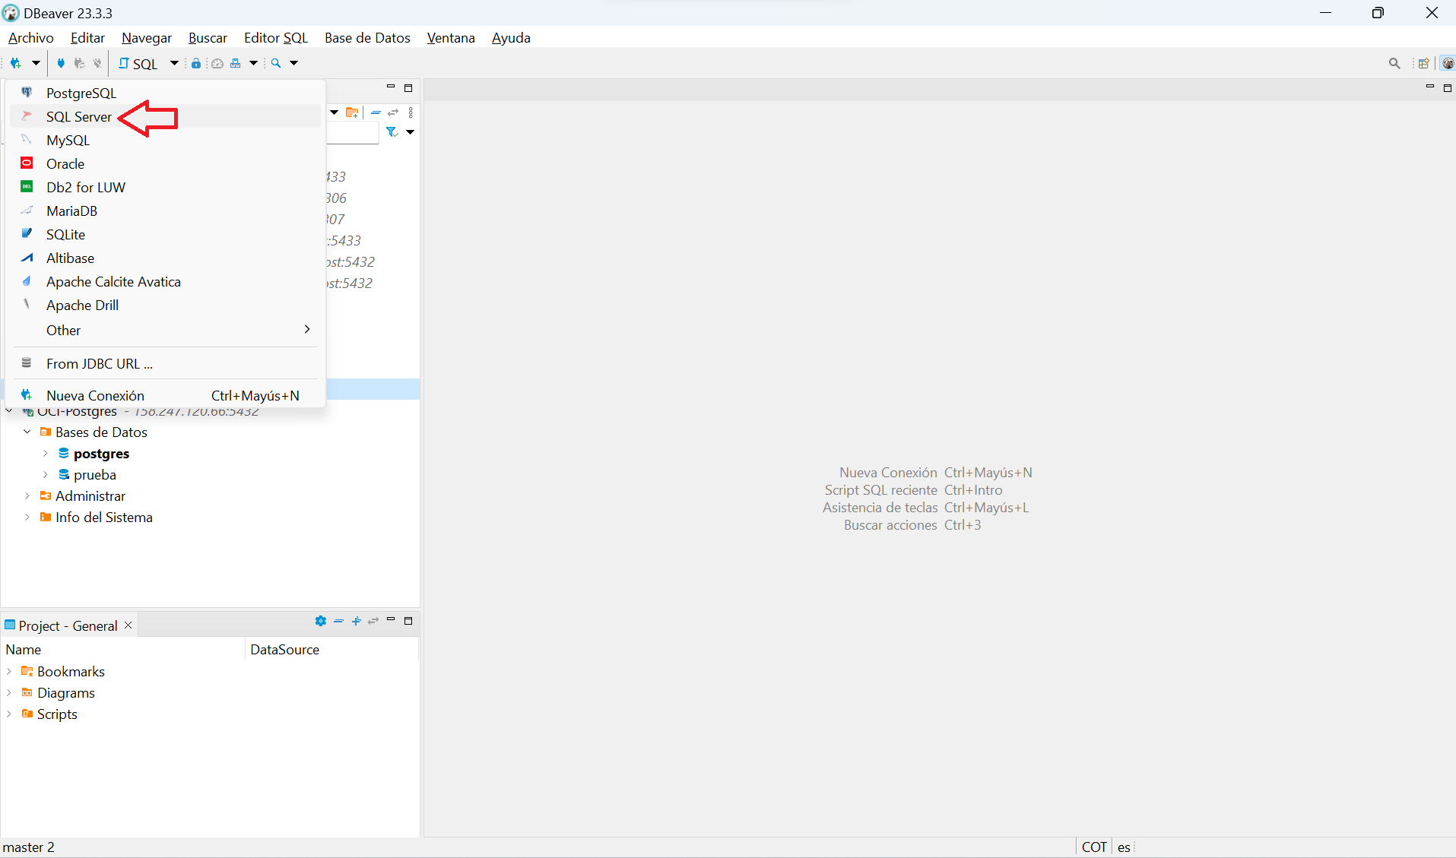This screenshot has width=1456, height=858.
Task: Choose Altibase from the connection menu
Action: (x=165, y=258)
